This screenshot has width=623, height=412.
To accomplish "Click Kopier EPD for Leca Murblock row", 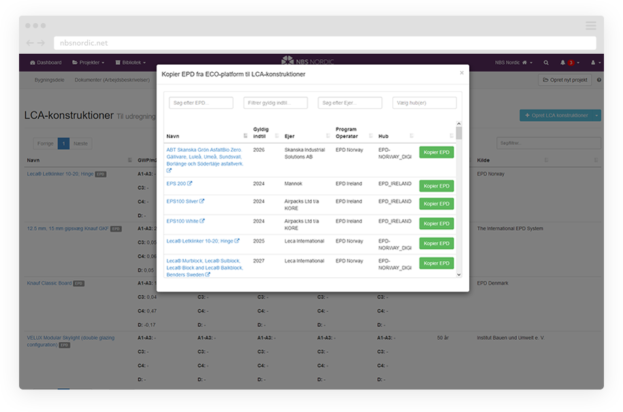I will pos(436,264).
